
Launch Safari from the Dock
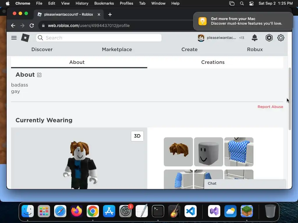60,211
